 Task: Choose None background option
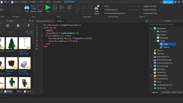pos(27,92)
